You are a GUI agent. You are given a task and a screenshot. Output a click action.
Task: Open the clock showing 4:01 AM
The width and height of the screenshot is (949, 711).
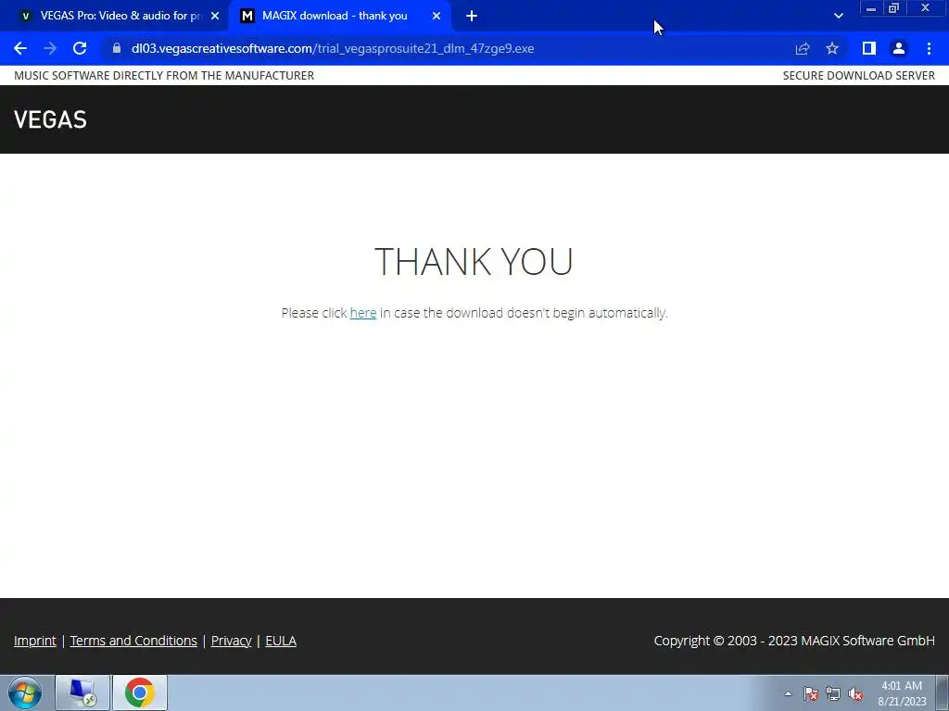902,693
